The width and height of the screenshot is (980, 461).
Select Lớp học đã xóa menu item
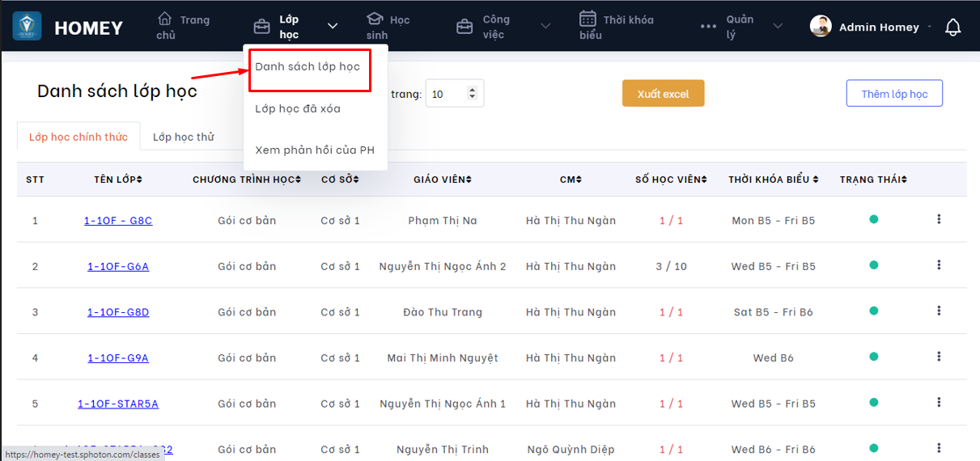tap(298, 108)
